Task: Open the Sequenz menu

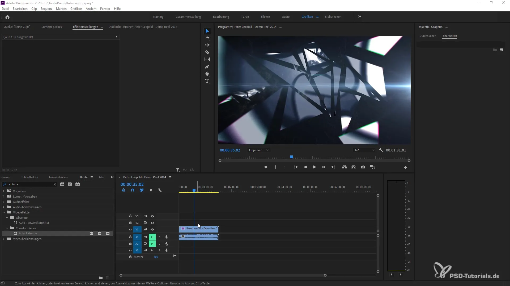Action: tap(46, 9)
